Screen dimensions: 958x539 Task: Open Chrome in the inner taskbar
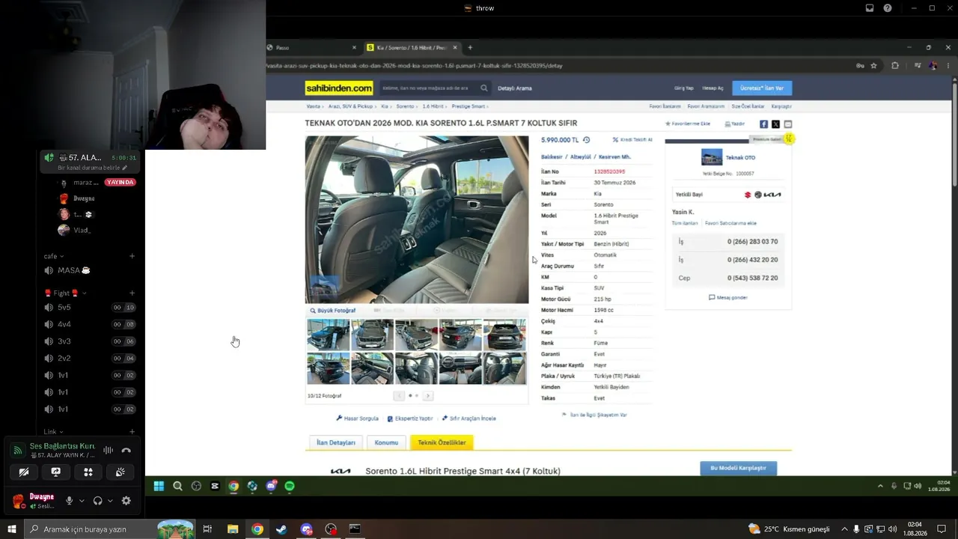point(234,486)
